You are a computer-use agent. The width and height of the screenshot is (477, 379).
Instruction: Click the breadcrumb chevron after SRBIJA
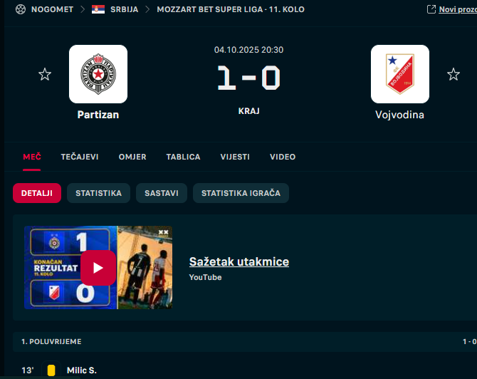tap(147, 9)
